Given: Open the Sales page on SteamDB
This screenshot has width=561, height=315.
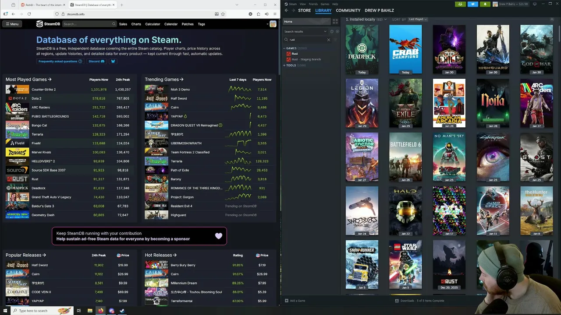Looking at the screenshot, I should pyautogui.click(x=123, y=24).
